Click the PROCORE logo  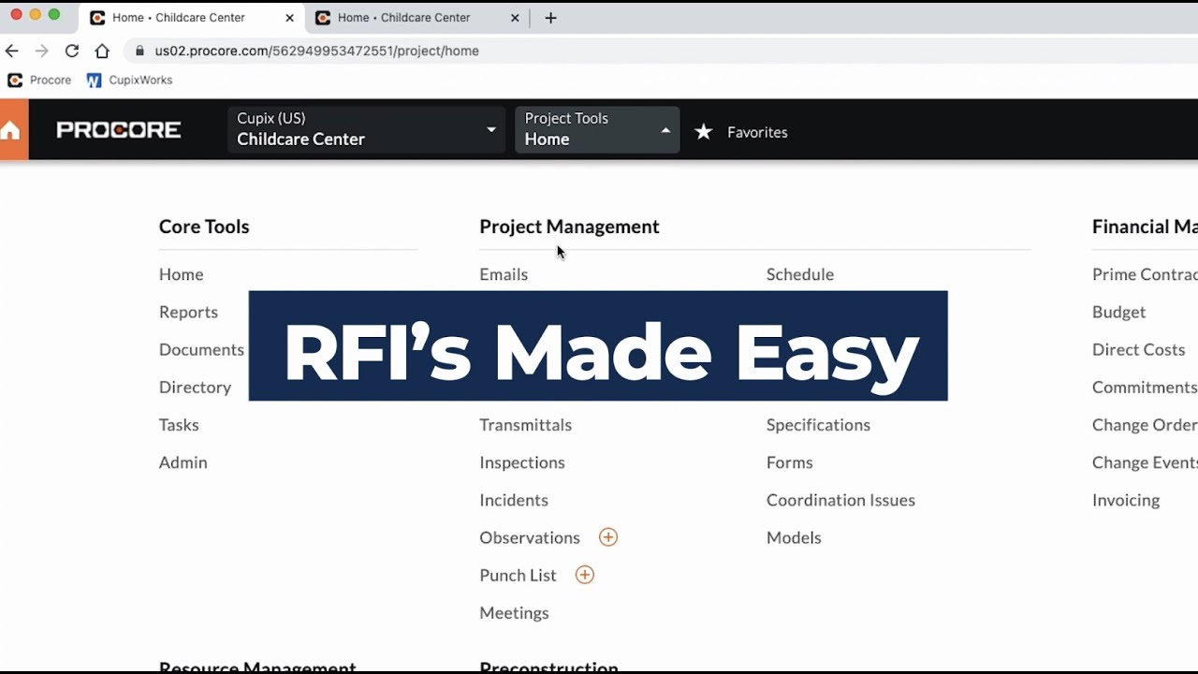click(119, 130)
